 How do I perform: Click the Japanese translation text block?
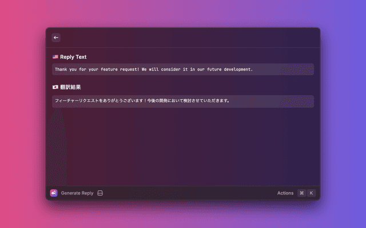pos(183,101)
